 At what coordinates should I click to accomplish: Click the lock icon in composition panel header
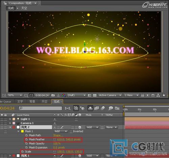(5, 3)
